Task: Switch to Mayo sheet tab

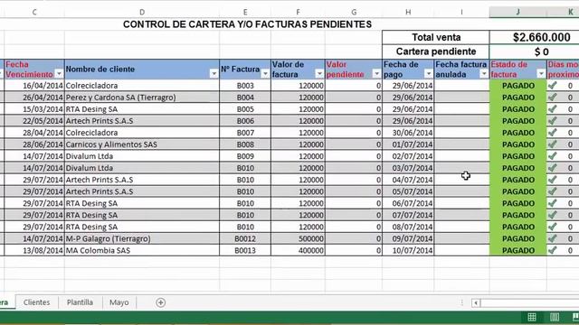Action: [x=119, y=302]
